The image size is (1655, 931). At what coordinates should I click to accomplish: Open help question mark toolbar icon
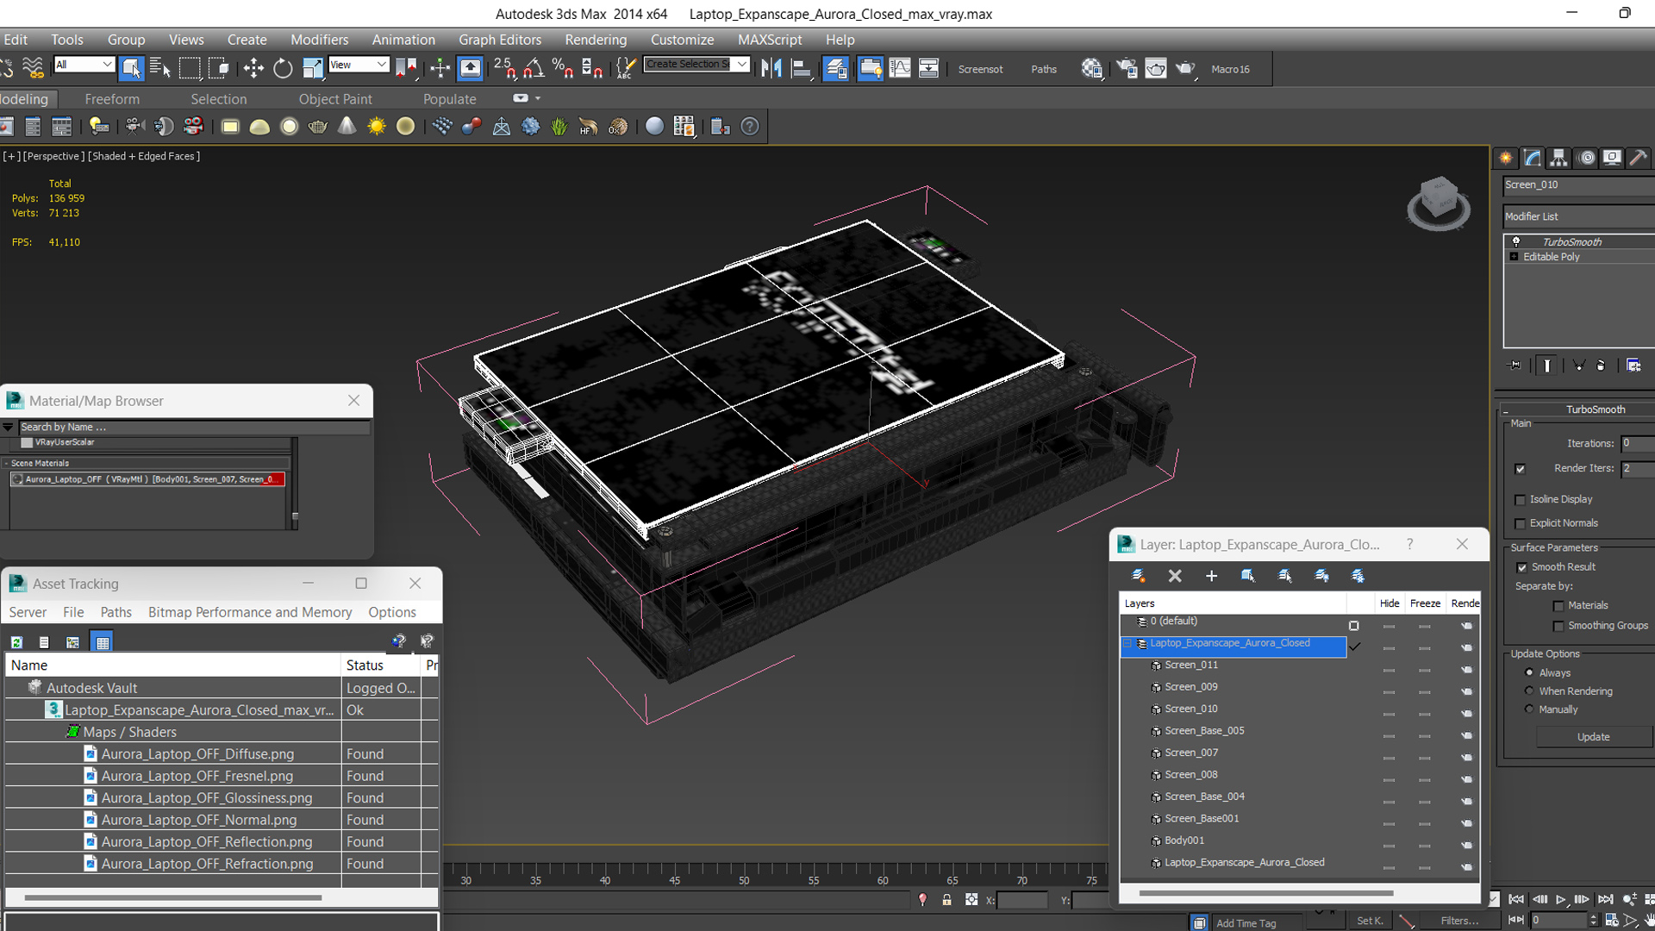point(750,127)
